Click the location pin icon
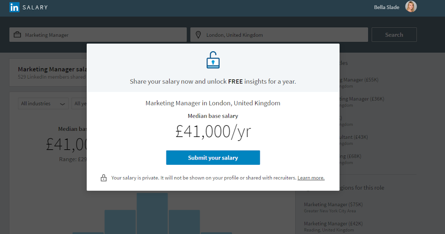This screenshot has height=234, width=445. click(198, 35)
